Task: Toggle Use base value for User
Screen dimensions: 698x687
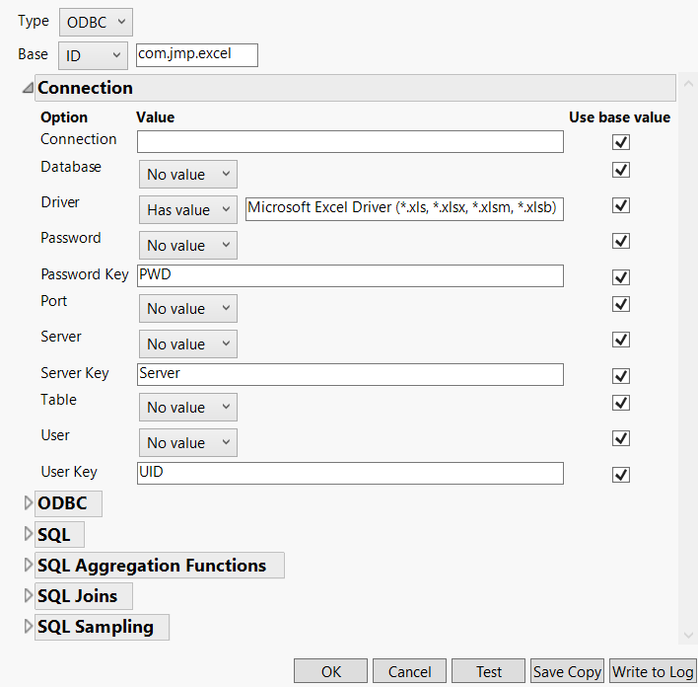Action: (620, 438)
